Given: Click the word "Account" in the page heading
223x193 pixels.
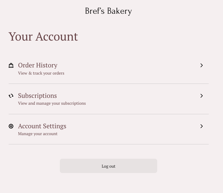Looking at the screenshot, I should (x=57, y=37).
